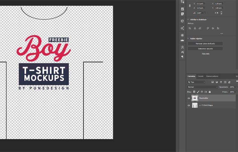This screenshot has width=238, height=152.
Task: Collapse the Ações rápidas section
Action: (188, 39)
